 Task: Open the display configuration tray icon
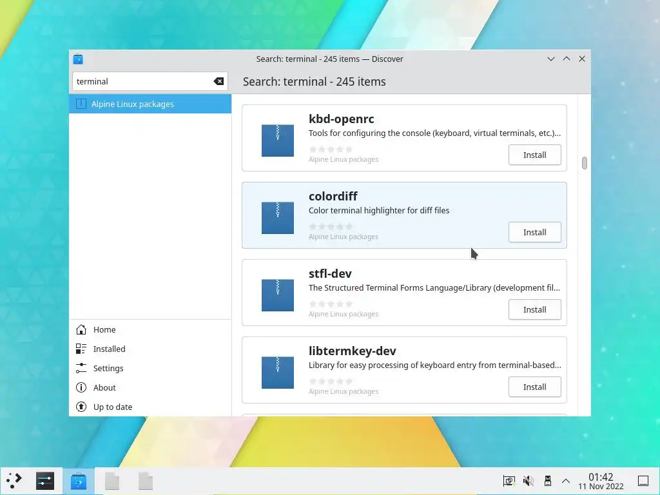tap(509, 481)
